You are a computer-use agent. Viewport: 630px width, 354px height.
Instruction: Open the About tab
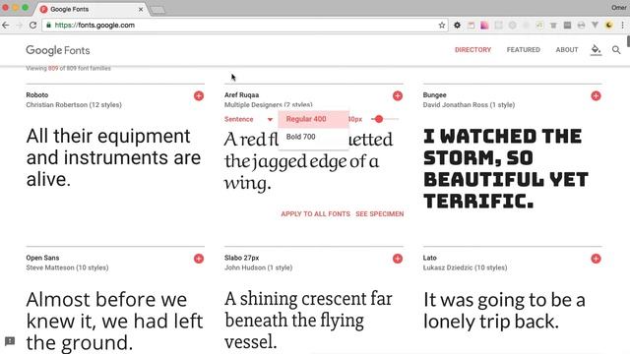[567, 50]
